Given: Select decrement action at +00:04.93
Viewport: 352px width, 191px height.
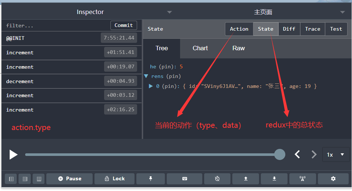Looking at the screenshot, I should click(x=72, y=81).
